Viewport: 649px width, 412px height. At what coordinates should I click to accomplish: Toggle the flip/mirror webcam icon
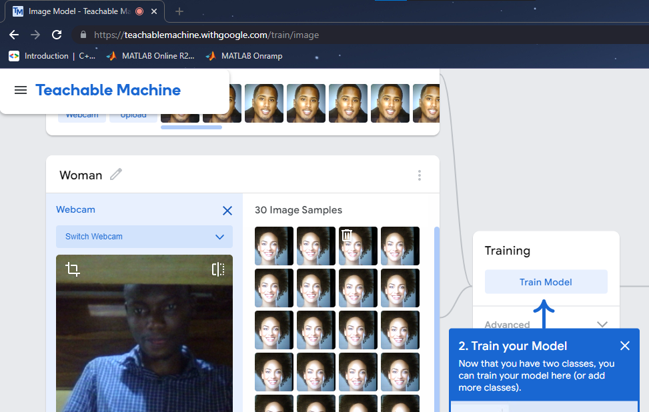pyautogui.click(x=217, y=269)
